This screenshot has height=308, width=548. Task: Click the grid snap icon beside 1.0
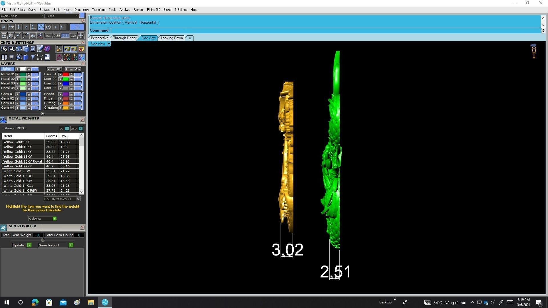81,36
